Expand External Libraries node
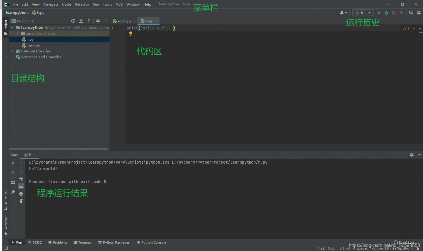 point(12,51)
